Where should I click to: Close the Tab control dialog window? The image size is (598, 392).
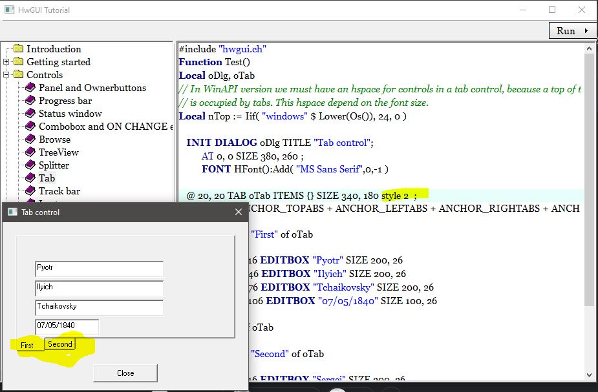pyautogui.click(x=238, y=212)
